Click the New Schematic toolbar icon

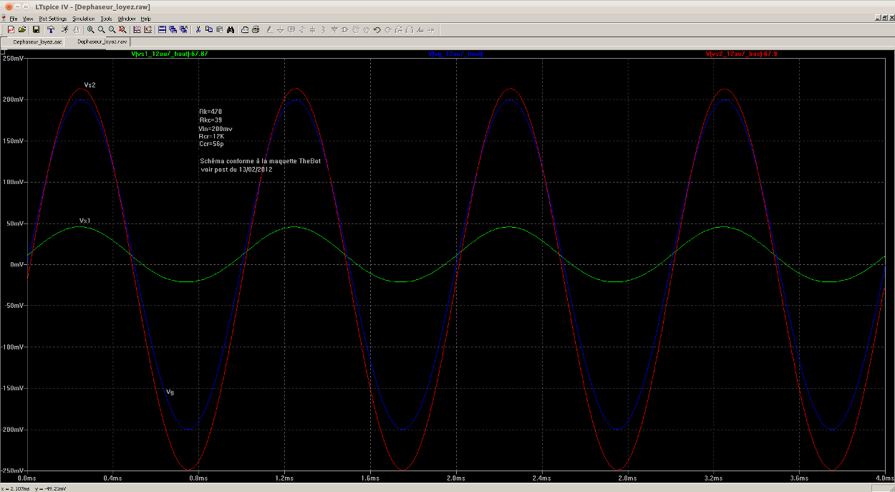pyautogui.click(x=11, y=29)
